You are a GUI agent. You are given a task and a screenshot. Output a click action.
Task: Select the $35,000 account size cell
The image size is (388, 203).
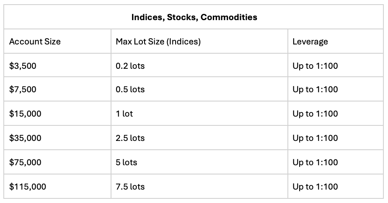[x=57, y=138]
